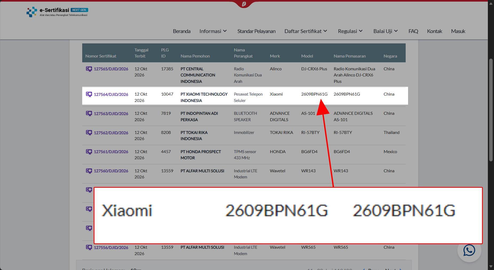Open the Kontak page
494x270 pixels.
(434, 31)
